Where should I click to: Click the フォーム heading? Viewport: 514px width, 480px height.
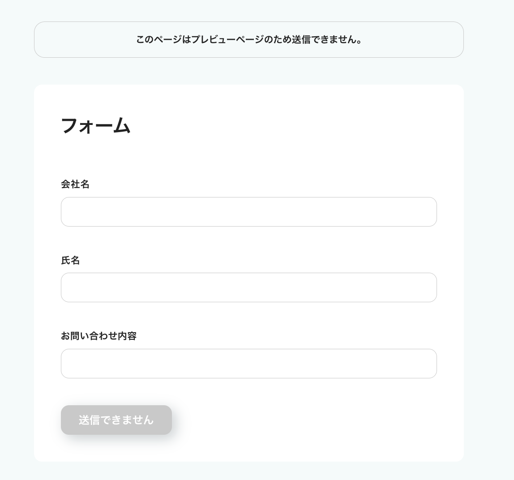tap(95, 125)
